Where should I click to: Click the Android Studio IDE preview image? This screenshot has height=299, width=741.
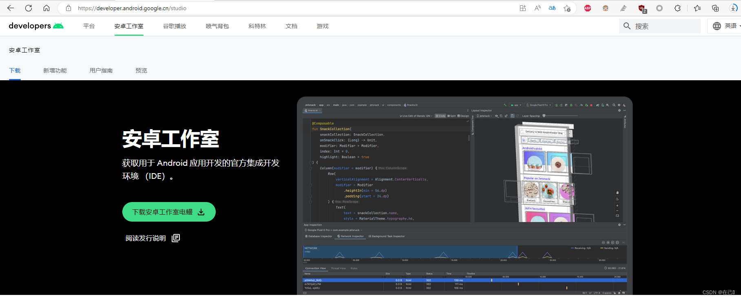click(465, 196)
